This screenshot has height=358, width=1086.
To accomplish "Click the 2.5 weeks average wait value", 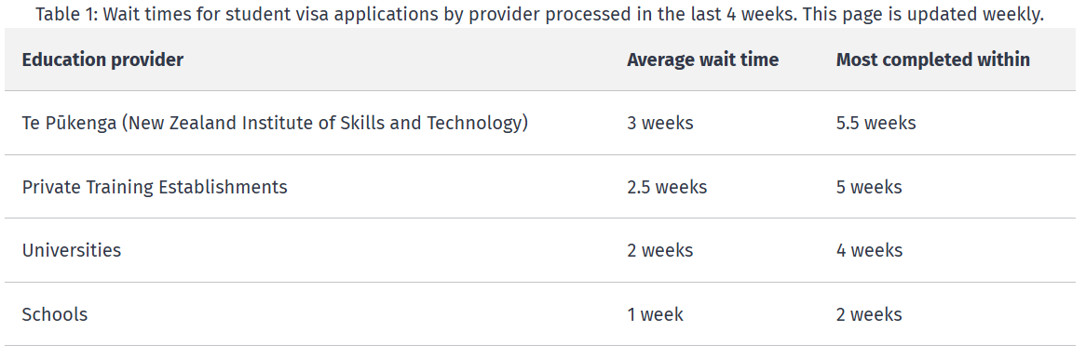I will pos(667,187).
